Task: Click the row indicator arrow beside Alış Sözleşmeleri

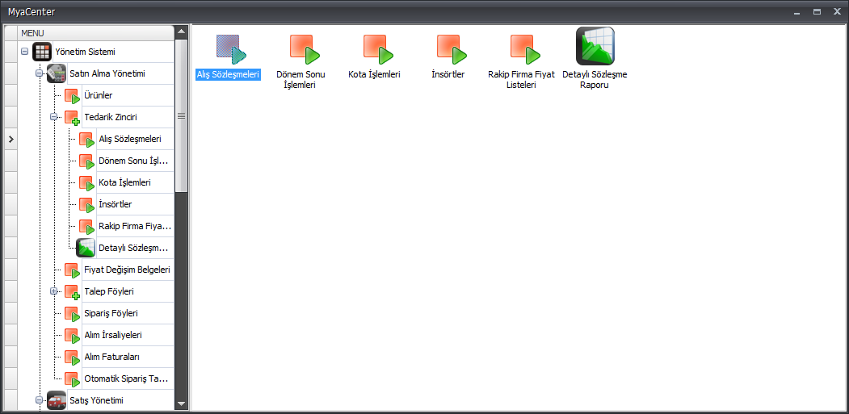Action: click(x=11, y=139)
